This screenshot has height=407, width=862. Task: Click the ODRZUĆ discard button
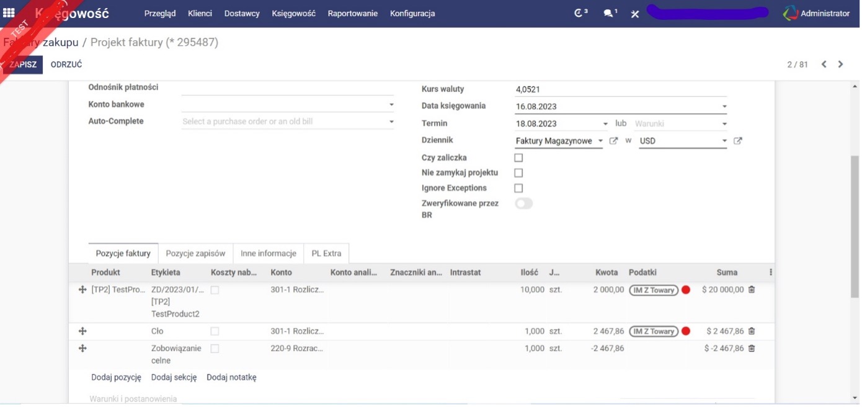pos(66,65)
